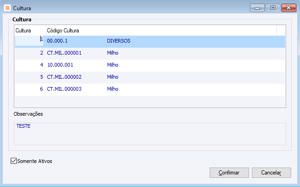
Task: Minimize the Cultura window
Action: (257, 8)
